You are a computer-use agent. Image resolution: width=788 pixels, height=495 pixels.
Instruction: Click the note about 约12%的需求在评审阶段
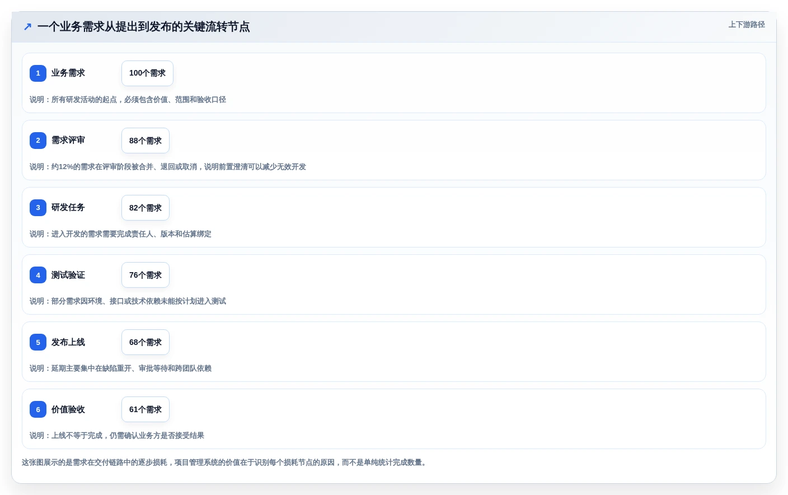[x=168, y=167]
